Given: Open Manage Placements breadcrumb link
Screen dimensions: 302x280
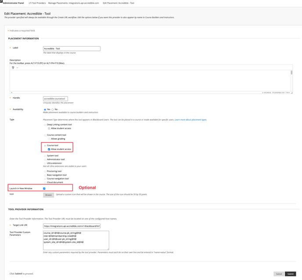Looking at the screenshot, I should point(73,3).
